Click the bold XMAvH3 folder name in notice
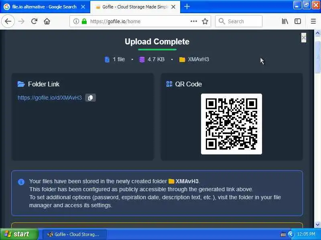This screenshot has height=240, width=321. click(187, 181)
